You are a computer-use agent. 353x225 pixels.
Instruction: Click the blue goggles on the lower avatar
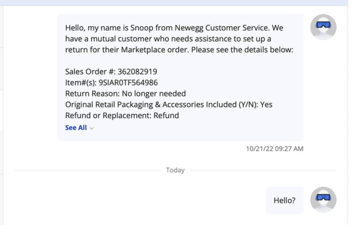323,197
